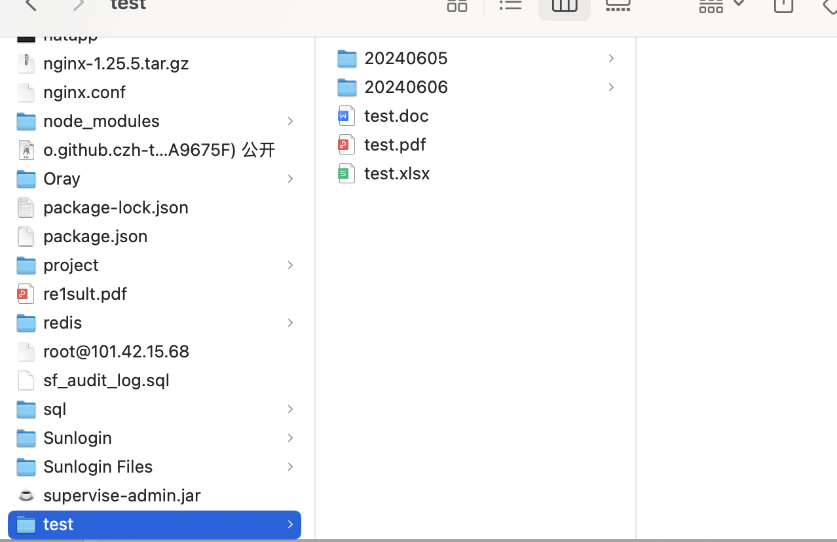The height and width of the screenshot is (542, 837).
Task: Click the Sunlogin Files folder icon
Action: (x=26, y=467)
